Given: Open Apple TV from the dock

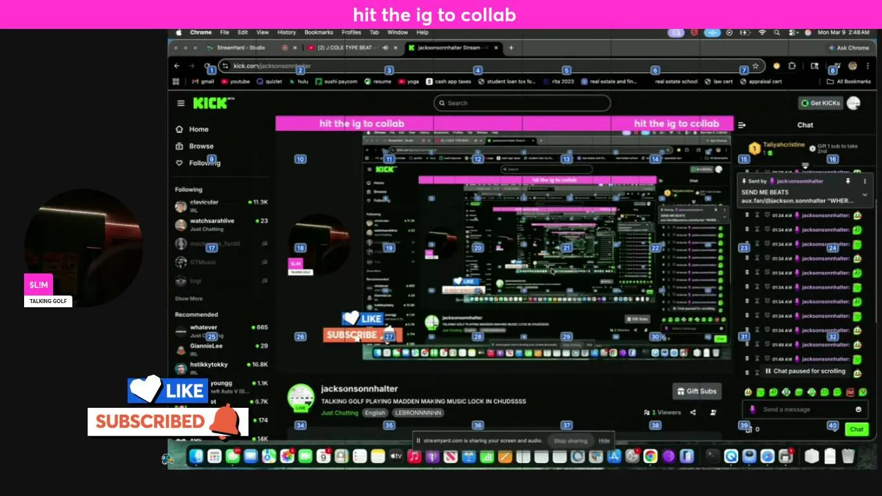Looking at the screenshot, I should point(396,456).
